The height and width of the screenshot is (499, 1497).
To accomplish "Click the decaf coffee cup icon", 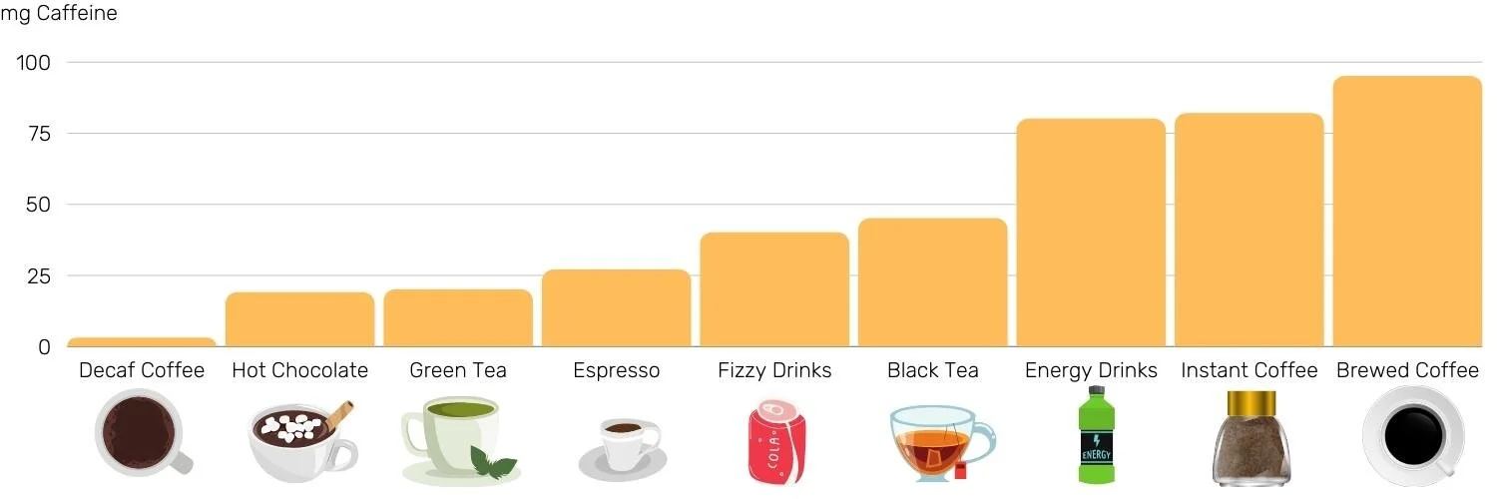I will coord(143,434).
